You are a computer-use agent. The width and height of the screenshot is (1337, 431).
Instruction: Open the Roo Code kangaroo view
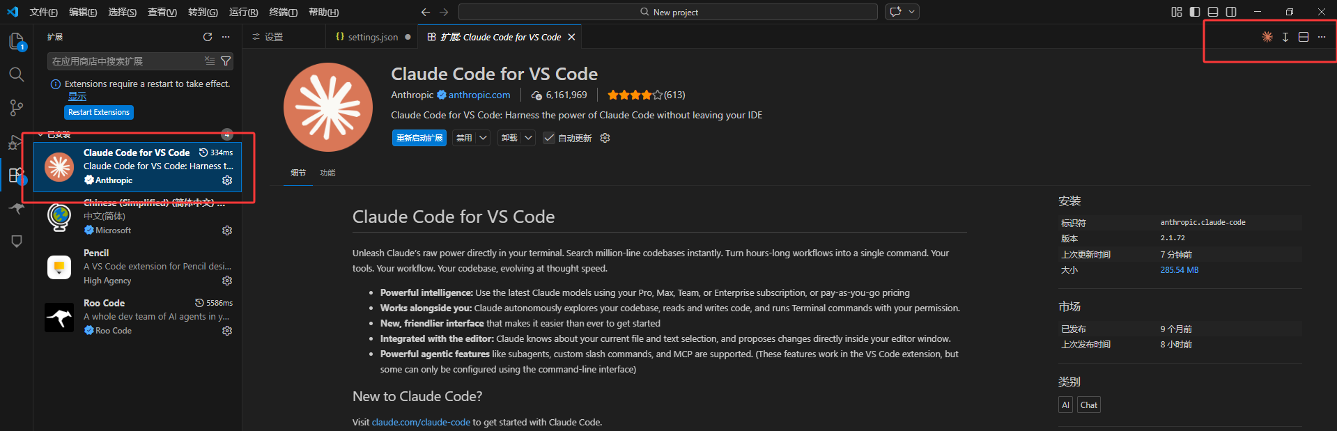[16, 208]
